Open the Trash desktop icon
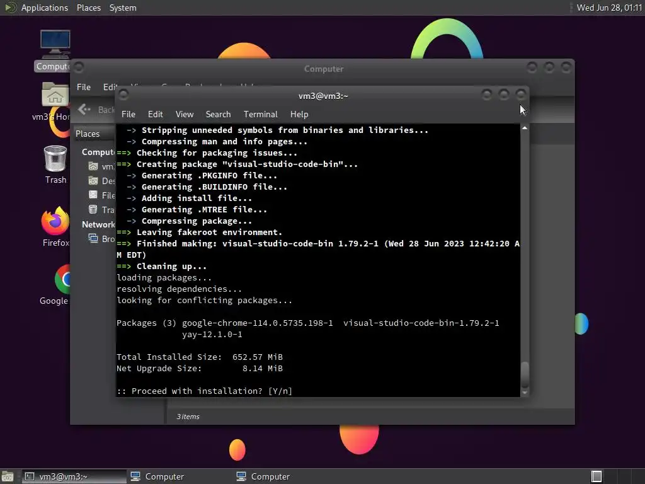The width and height of the screenshot is (645, 484). 55,158
